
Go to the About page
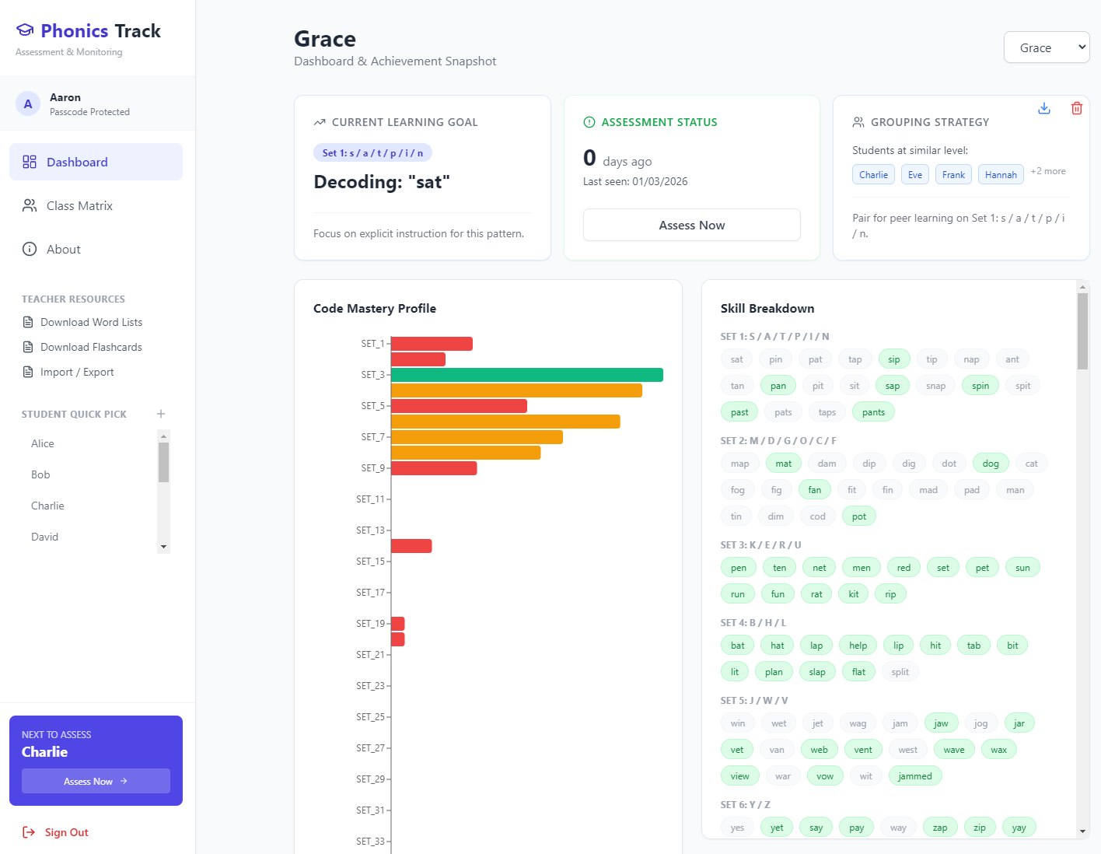64,249
